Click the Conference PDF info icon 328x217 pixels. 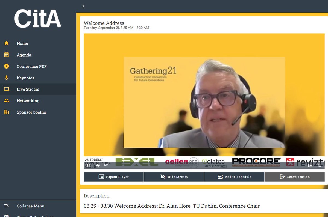[x=7, y=66]
